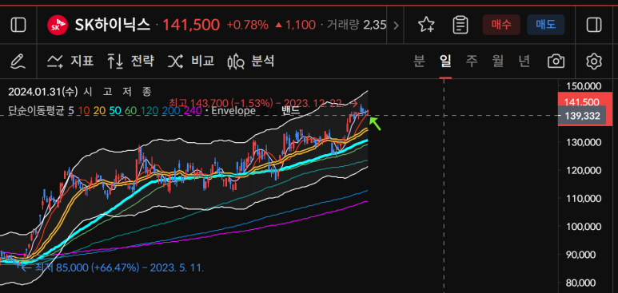Capture chart with camera icon
Image resolution: width=618 pixels, height=293 pixels.
pos(556,61)
